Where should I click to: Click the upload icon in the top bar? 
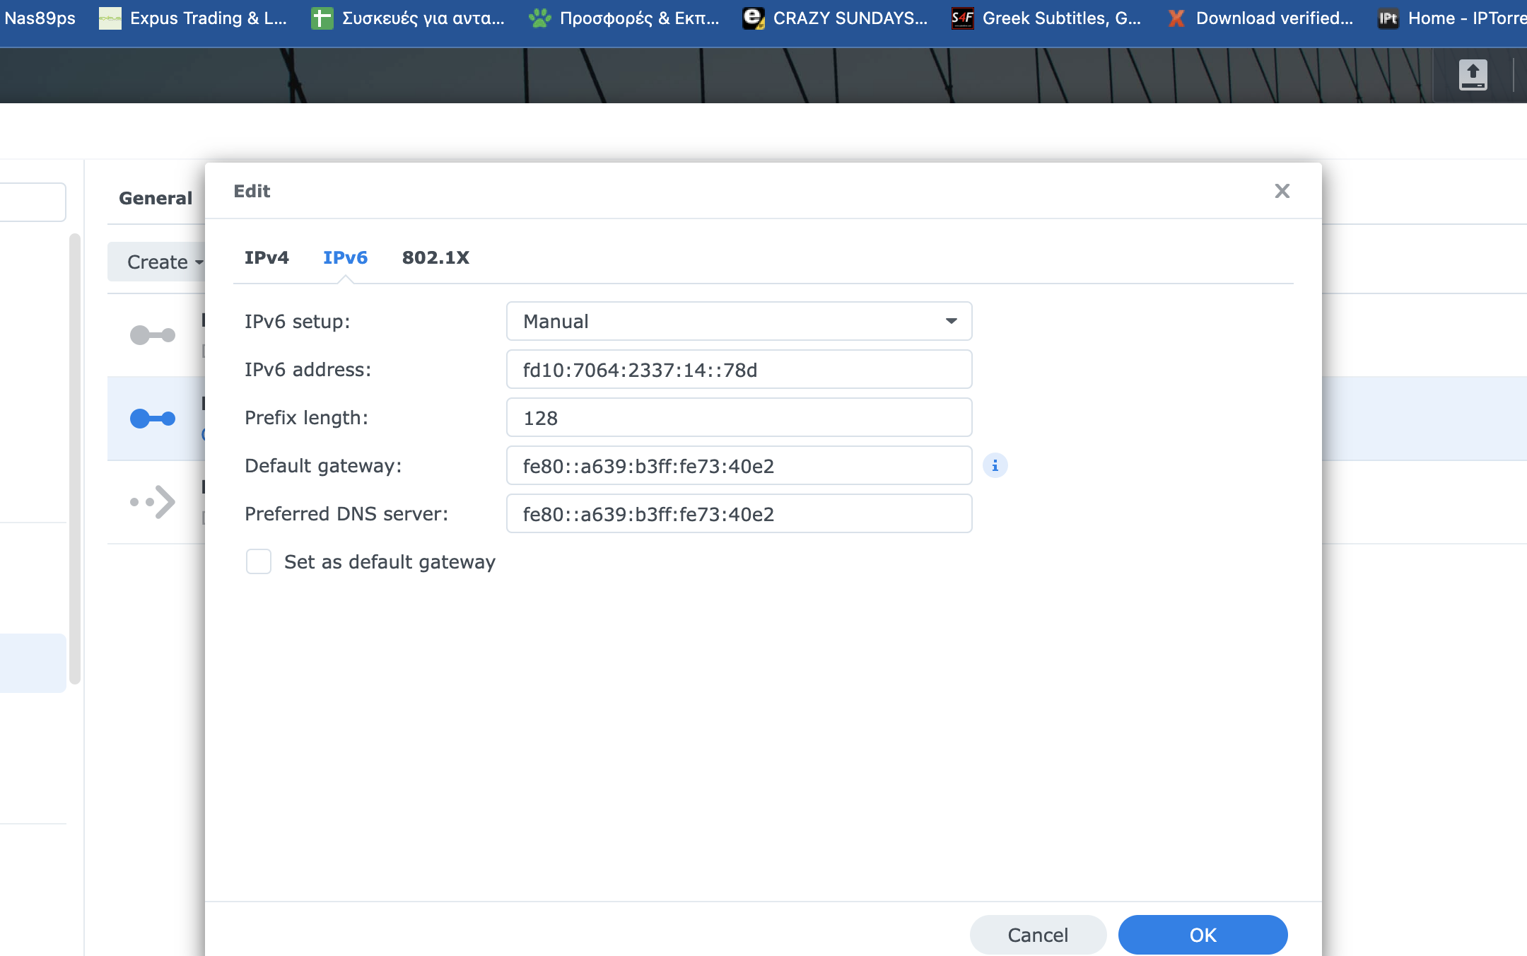[x=1473, y=74]
